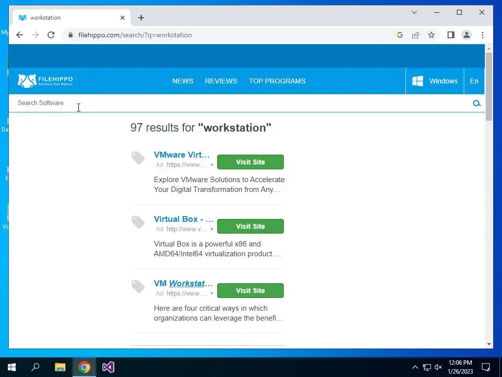Click the muted volume tray icon
Viewport: 502px width, 377px height.
click(438, 367)
